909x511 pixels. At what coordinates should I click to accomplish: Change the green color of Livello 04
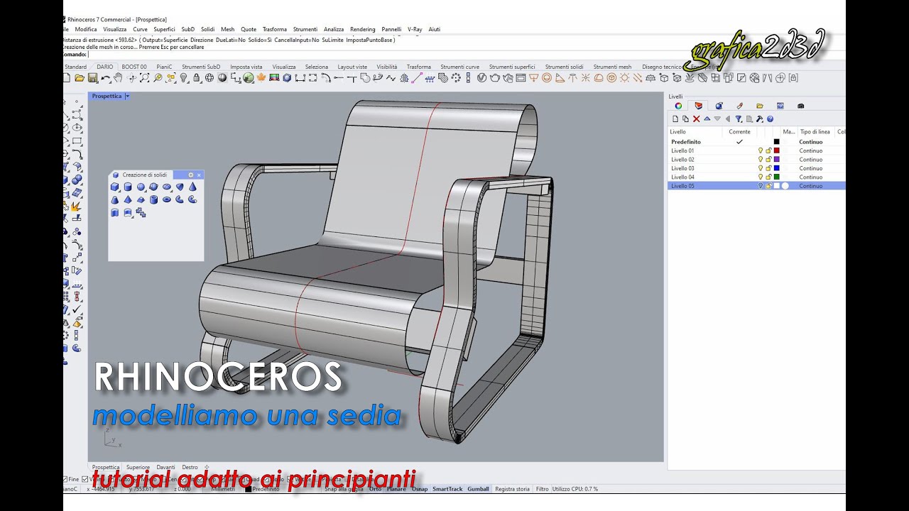tap(776, 177)
